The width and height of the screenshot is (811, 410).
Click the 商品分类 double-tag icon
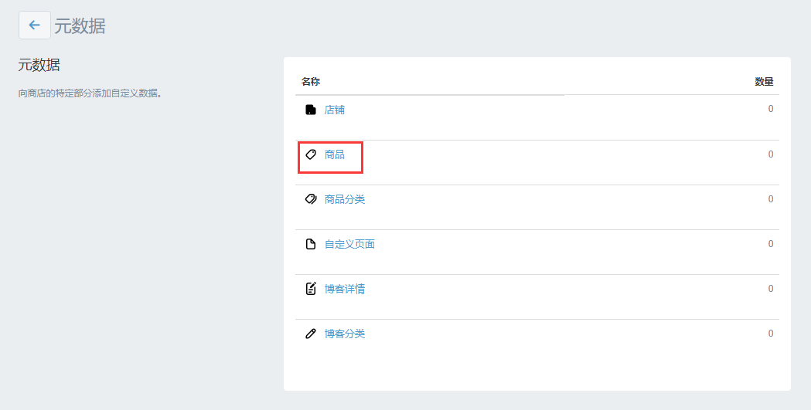310,199
